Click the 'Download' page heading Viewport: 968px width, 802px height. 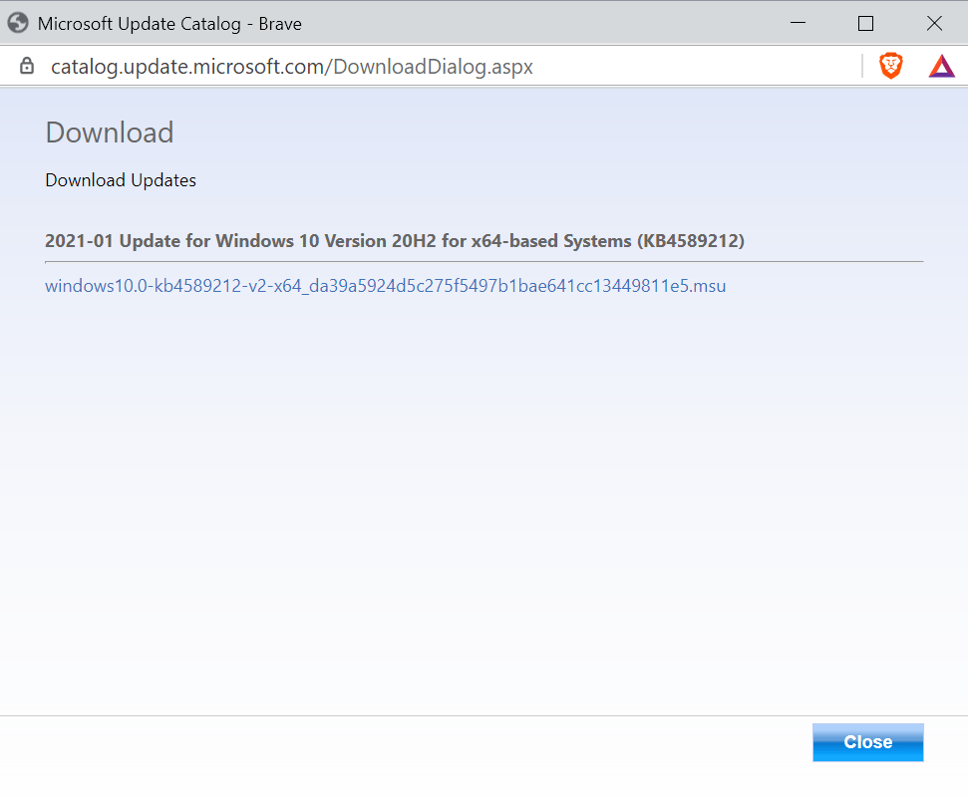[x=110, y=133]
